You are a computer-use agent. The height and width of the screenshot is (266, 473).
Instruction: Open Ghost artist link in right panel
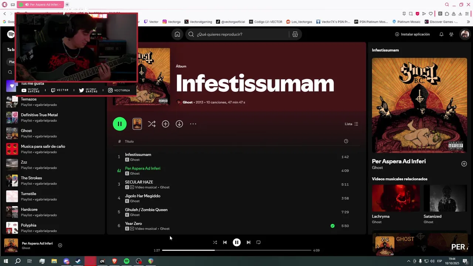pos(377,168)
